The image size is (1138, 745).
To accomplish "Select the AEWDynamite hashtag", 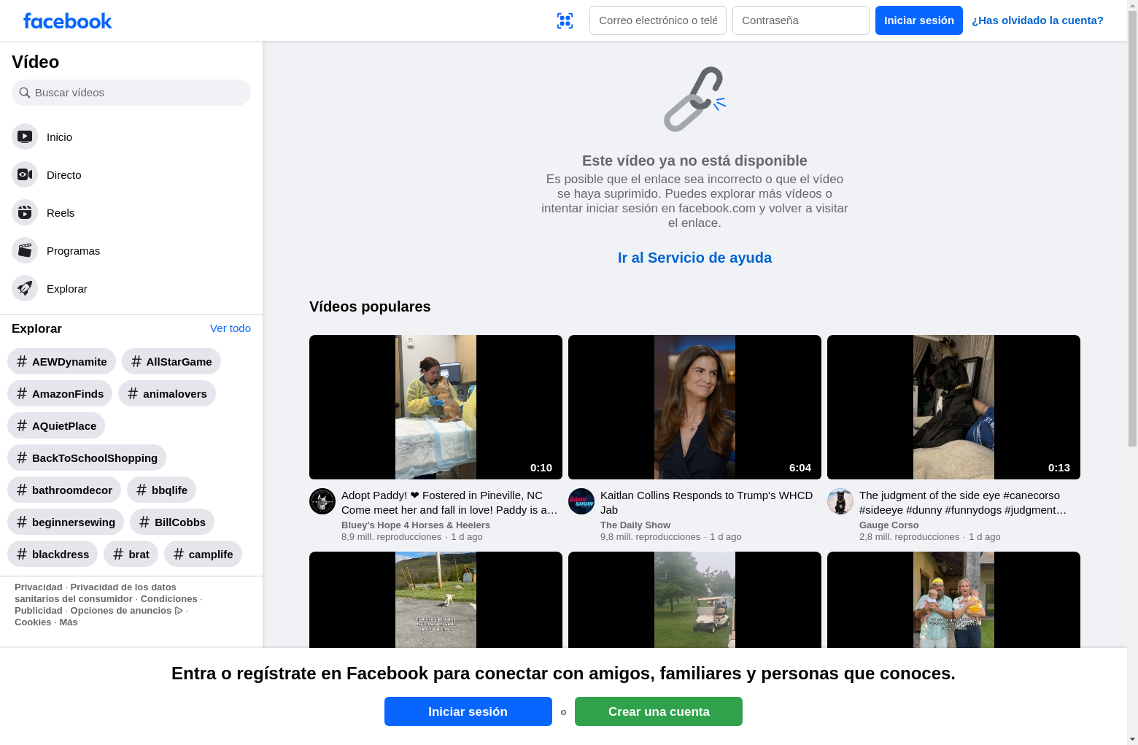I will pyautogui.click(x=61, y=361).
